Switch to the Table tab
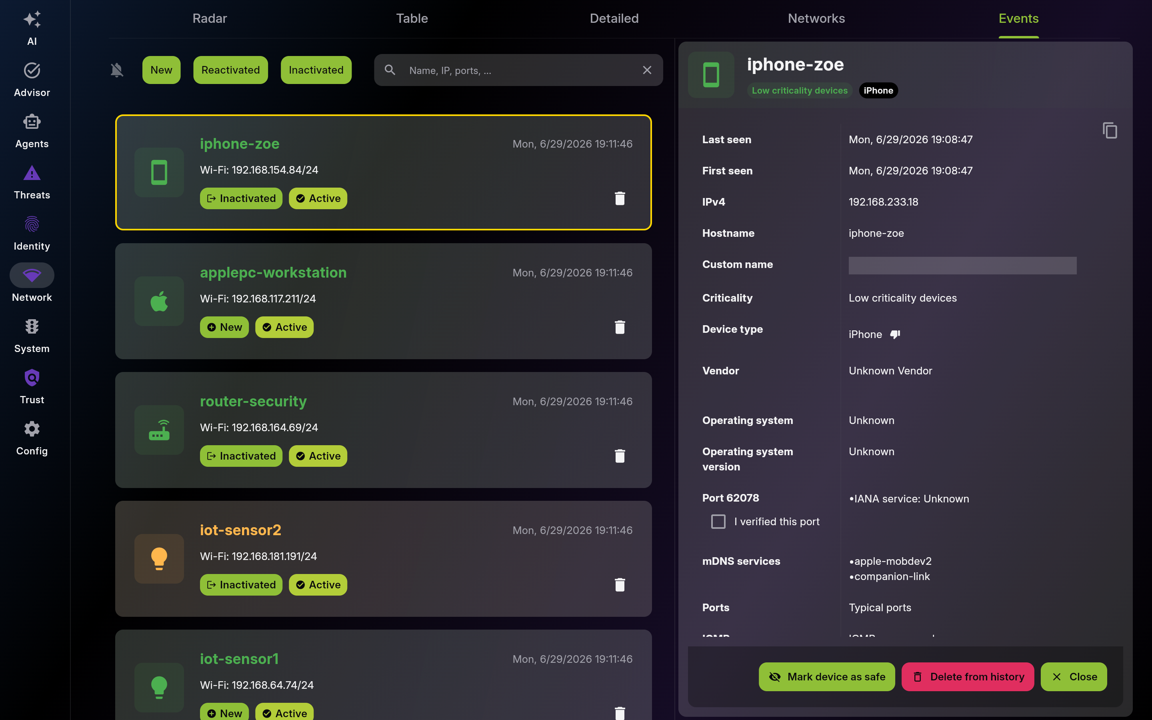 (x=412, y=18)
